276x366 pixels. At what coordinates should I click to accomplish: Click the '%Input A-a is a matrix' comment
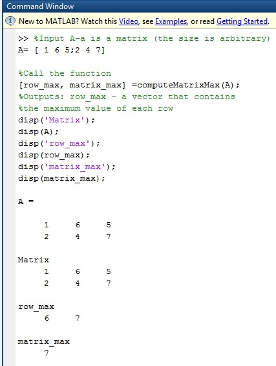(152, 38)
